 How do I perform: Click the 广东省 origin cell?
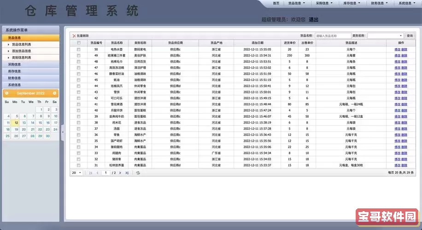pyautogui.click(x=216, y=153)
